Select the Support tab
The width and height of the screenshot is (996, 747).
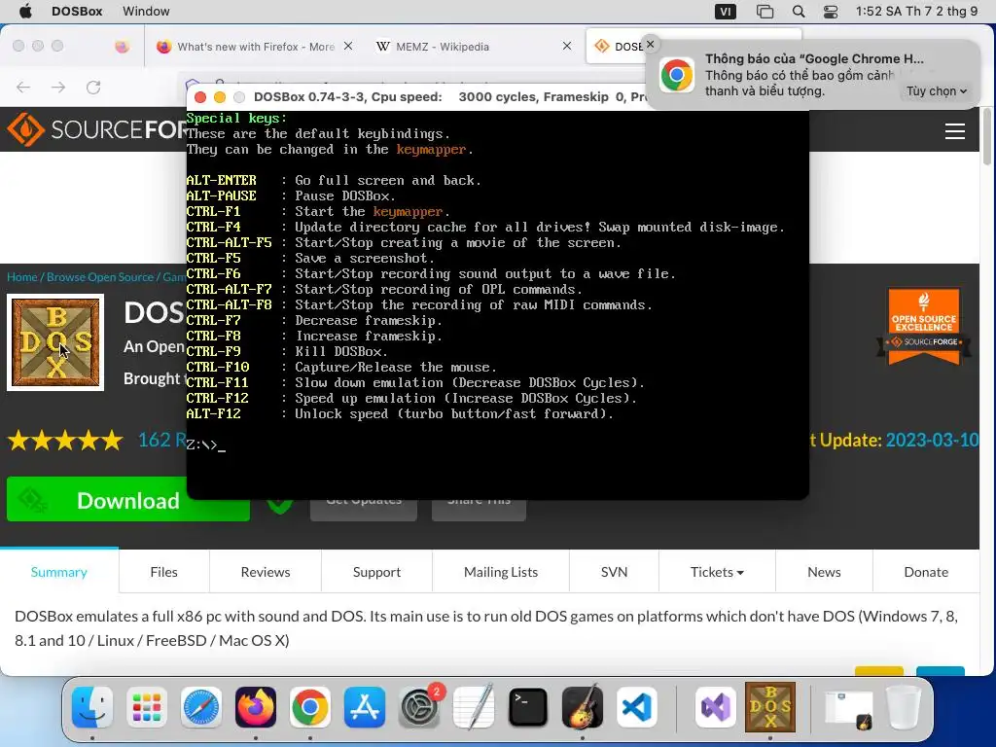point(376,572)
